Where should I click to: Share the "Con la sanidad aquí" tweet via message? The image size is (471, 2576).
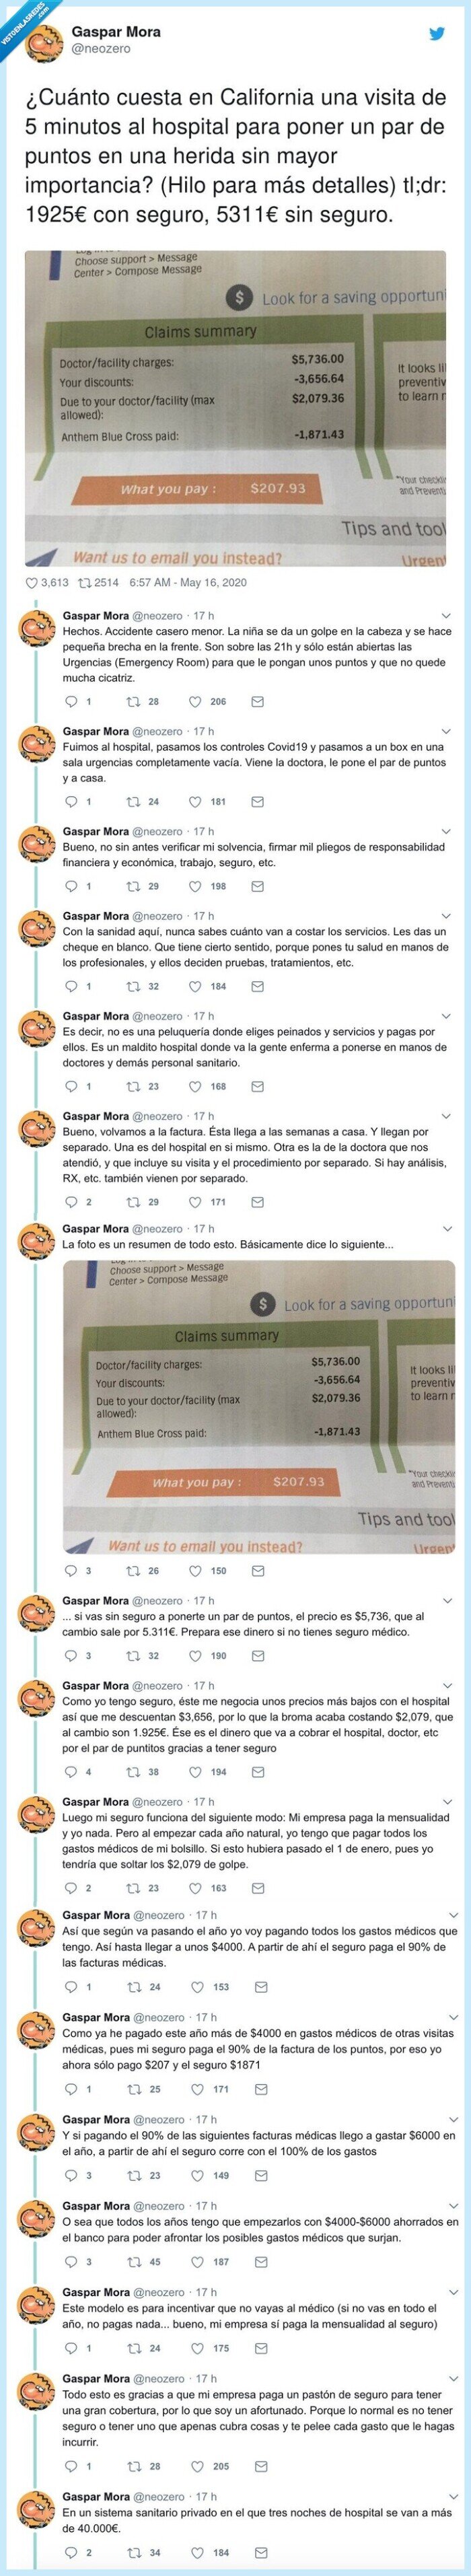257,986
